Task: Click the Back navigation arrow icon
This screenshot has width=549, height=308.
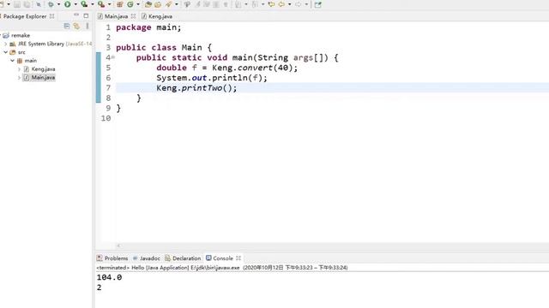Action: [x=281, y=4]
